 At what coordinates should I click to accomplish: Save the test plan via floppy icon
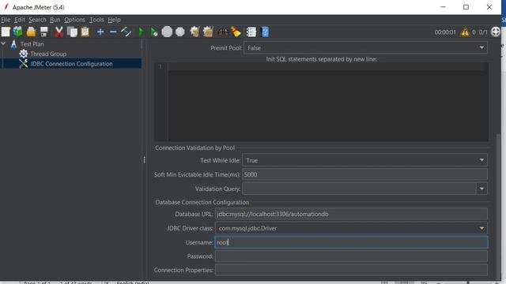tap(44, 32)
